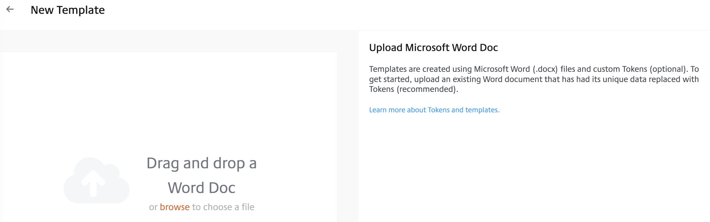The image size is (710, 222).
Task: Click the 'Templates are created using Microsoft Word' paragraph
Action: point(534,79)
